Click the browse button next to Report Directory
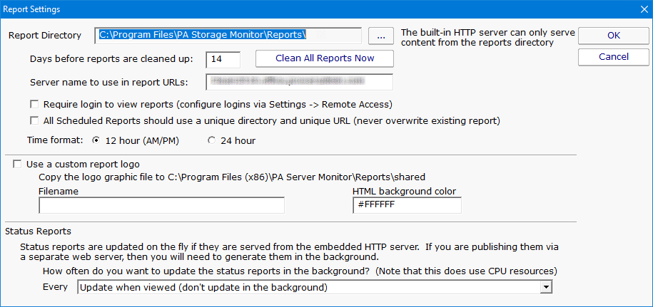Viewport: 653px width, 307px height. coord(380,36)
